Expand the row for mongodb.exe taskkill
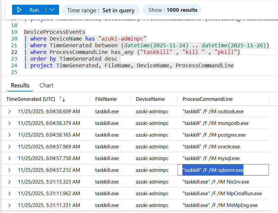The height and width of the screenshot is (213, 278). pyautogui.click(x=9, y=123)
